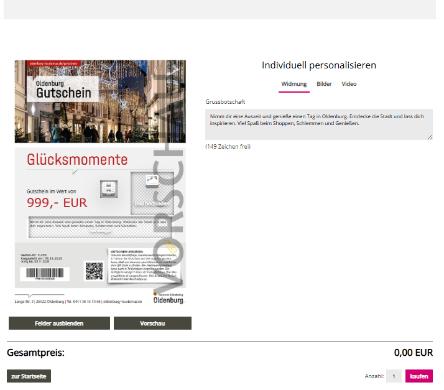Switch to the Video tab
The height and width of the screenshot is (390, 444).
click(x=349, y=84)
